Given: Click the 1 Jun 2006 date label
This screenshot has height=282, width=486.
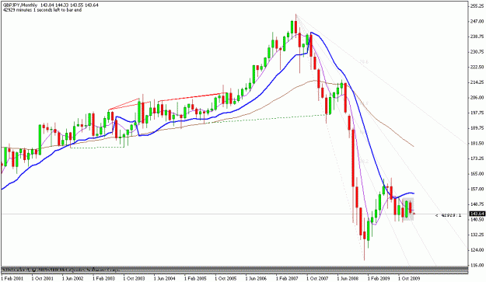Looking at the screenshot, I should (x=256, y=278).
